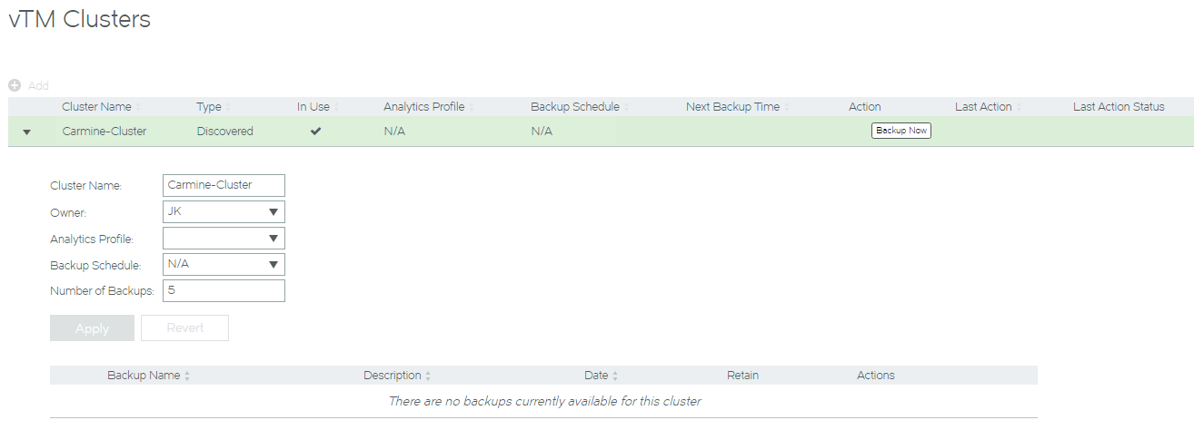Click the In Use checkmark for Carmine-Cluster
1194x430 pixels.
[315, 132]
